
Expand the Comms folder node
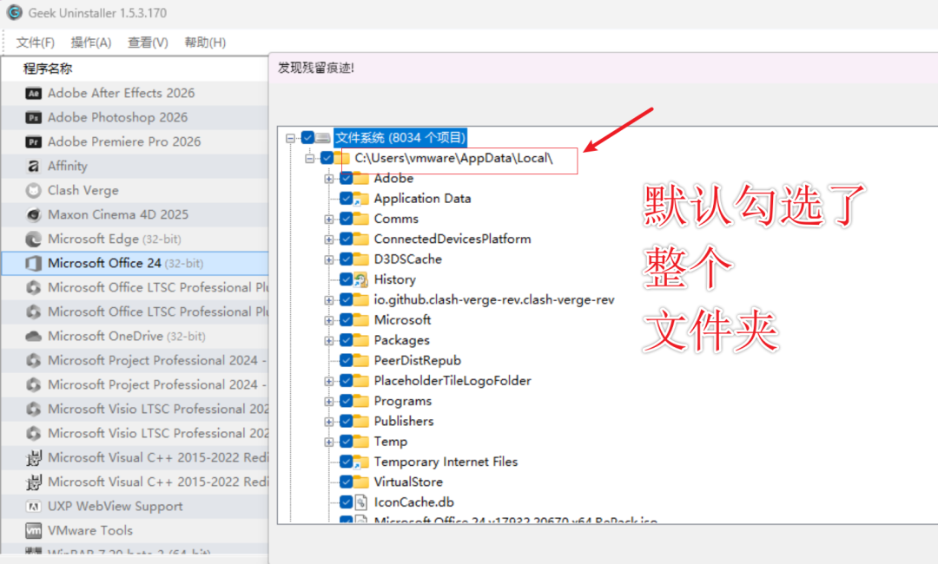[x=329, y=220]
